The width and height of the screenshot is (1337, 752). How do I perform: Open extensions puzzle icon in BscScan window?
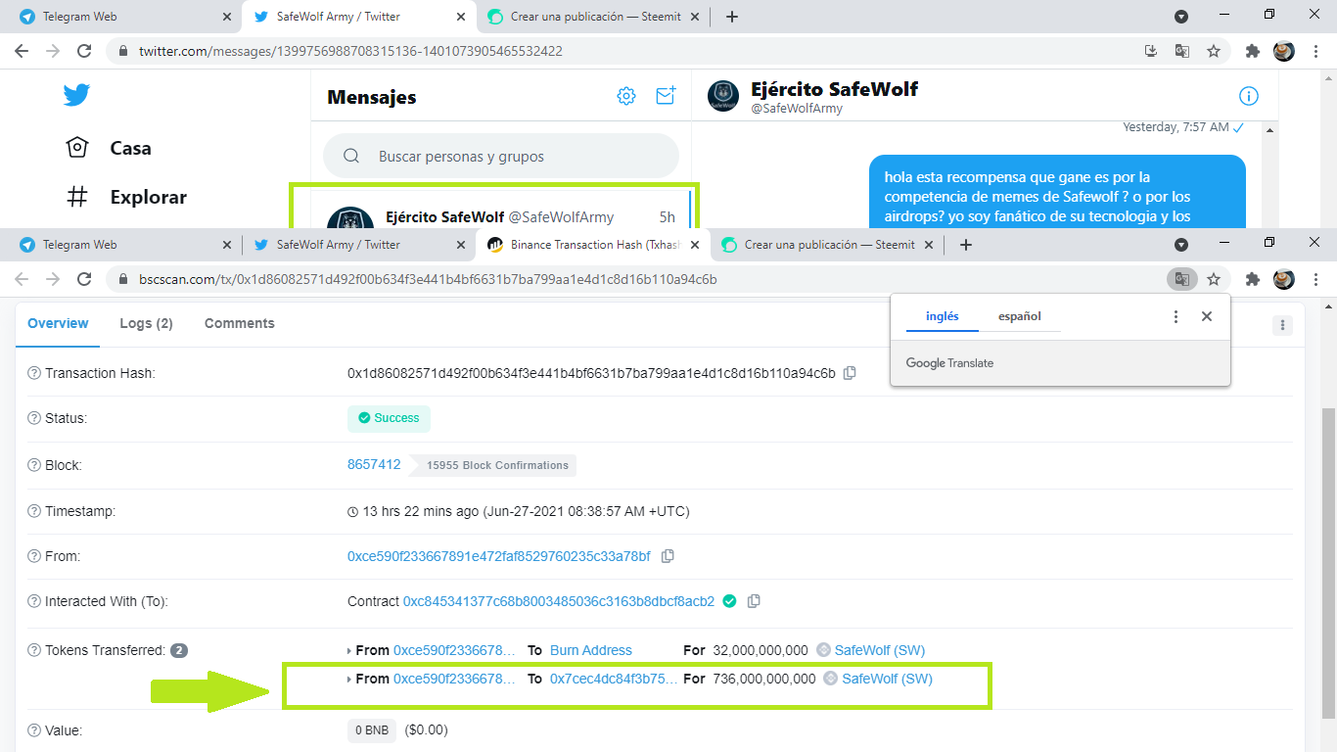click(1252, 279)
